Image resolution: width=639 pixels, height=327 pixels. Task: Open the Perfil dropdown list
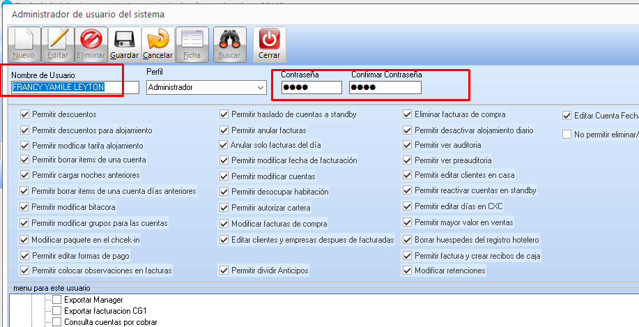[261, 88]
